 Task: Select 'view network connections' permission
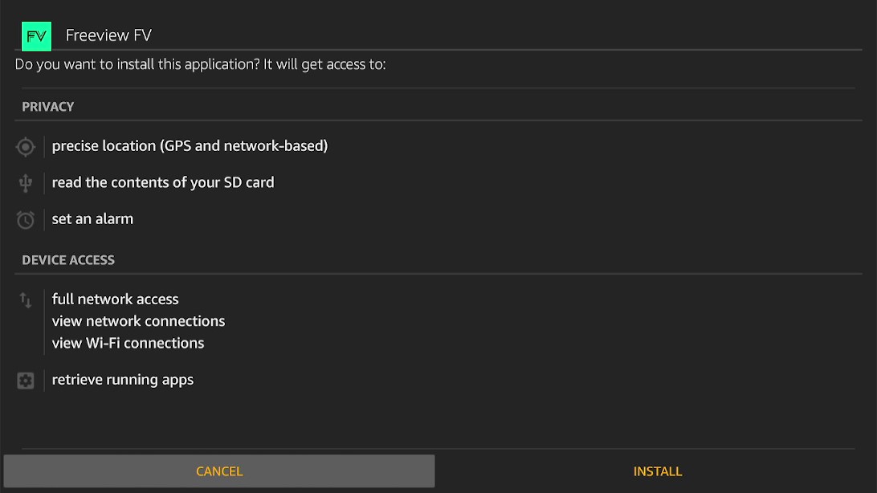point(138,321)
